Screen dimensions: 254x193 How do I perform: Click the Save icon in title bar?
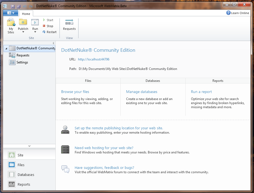13,7
